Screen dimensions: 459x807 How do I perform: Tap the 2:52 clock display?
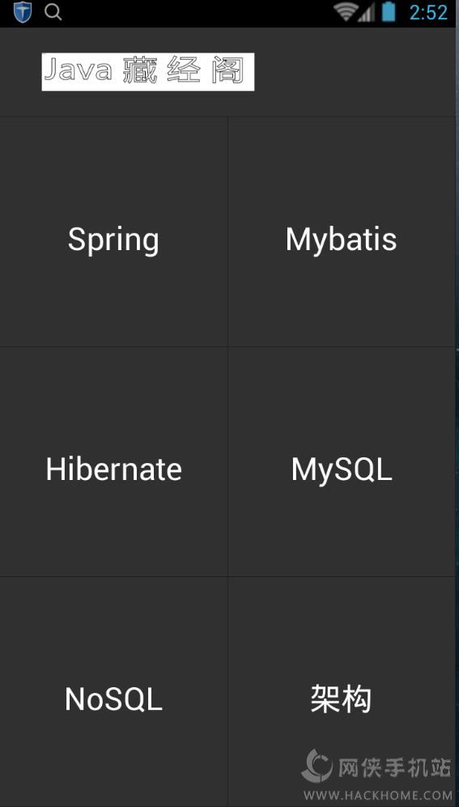pyautogui.click(x=428, y=12)
